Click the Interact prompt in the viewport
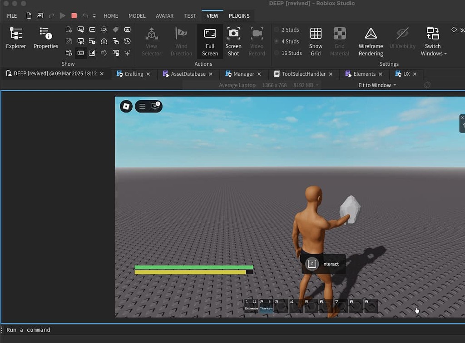This screenshot has height=343, width=465. point(323,264)
